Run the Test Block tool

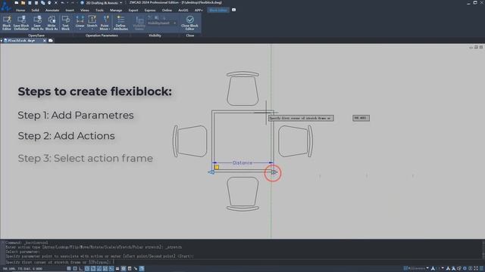click(x=65, y=23)
